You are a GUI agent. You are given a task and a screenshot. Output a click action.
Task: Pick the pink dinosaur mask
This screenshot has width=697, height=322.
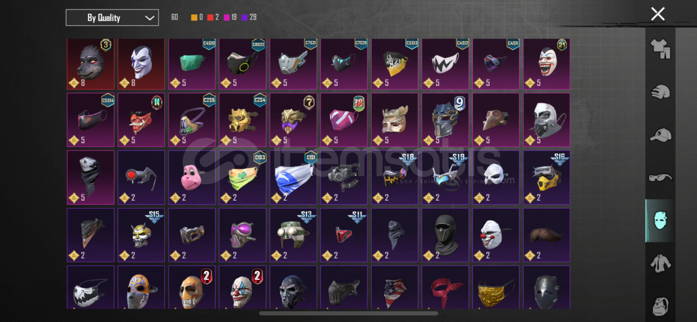[192, 177]
